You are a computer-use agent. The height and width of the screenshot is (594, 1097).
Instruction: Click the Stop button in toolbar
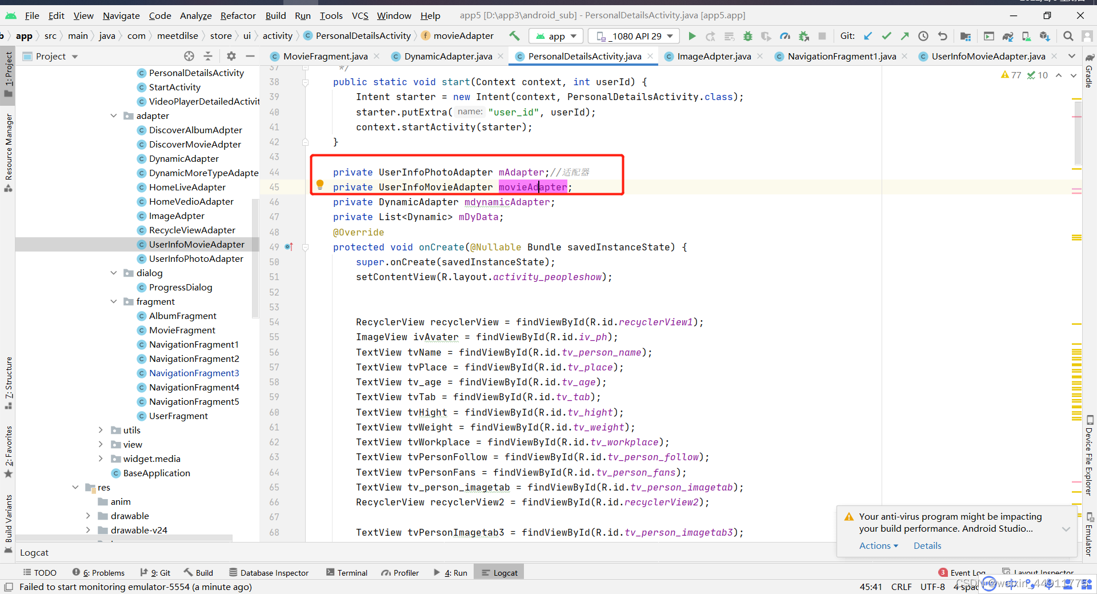[x=822, y=36]
